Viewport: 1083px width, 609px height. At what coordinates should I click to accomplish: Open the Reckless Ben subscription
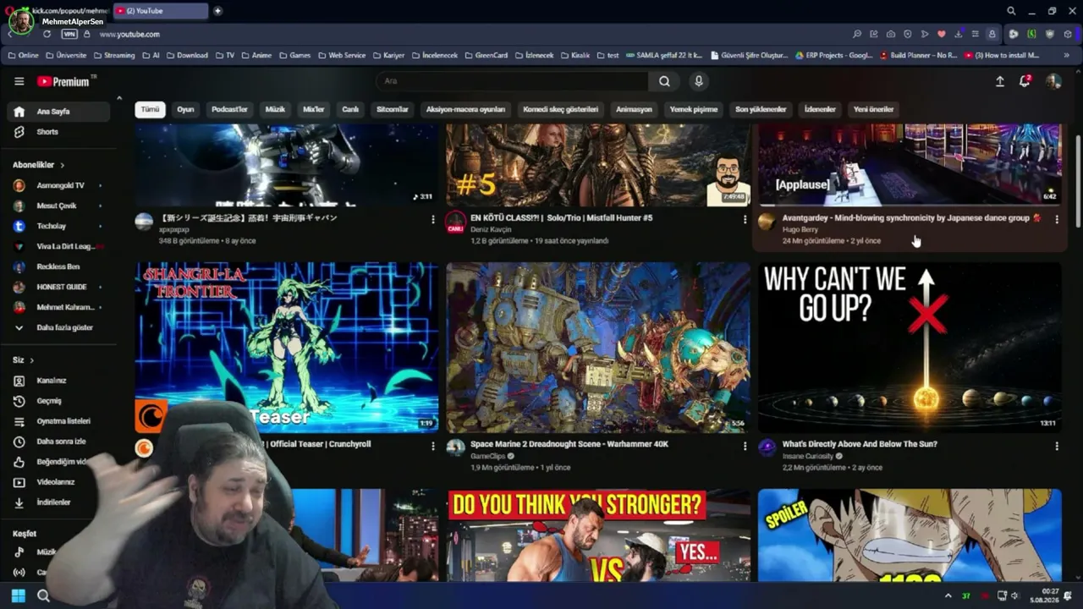58,266
